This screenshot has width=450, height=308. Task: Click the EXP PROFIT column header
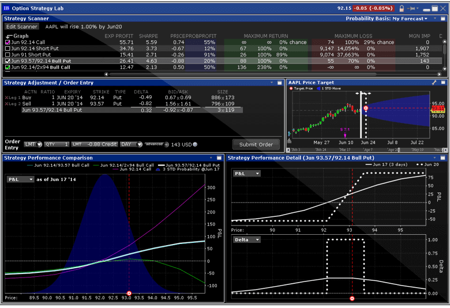pyautogui.click(x=119, y=36)
